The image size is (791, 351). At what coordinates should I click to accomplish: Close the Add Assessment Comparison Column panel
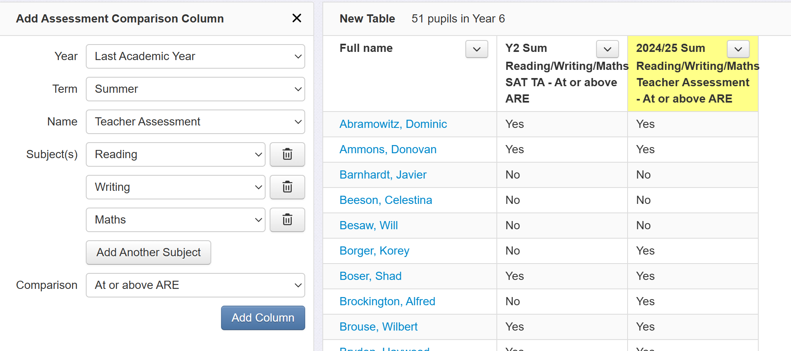pos(297,18)
